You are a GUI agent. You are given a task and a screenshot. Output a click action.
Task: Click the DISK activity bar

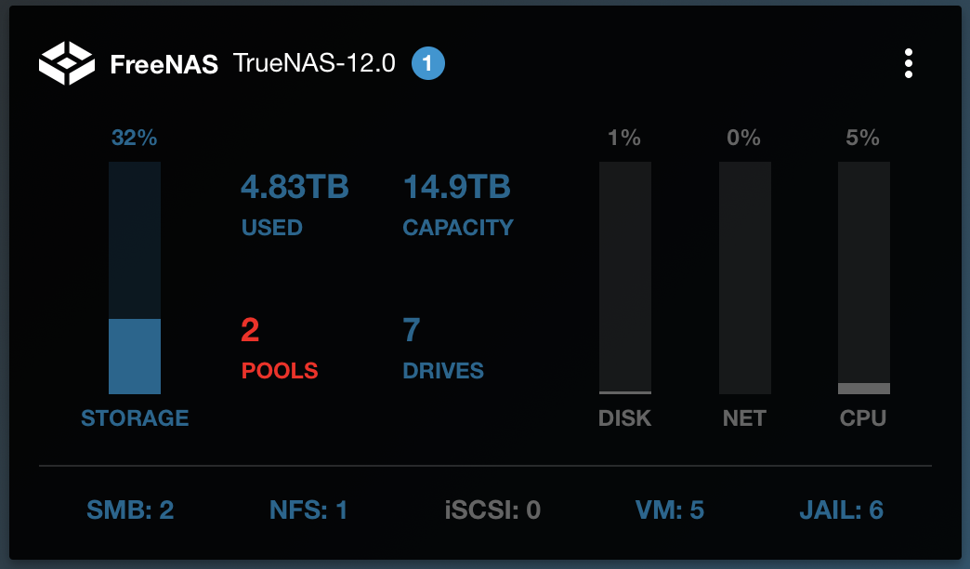click(x=624, y=277)
